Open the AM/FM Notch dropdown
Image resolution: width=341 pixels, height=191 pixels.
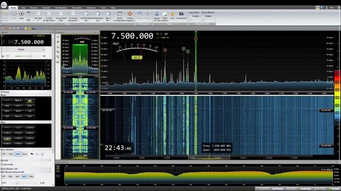(x=86, y=16)
